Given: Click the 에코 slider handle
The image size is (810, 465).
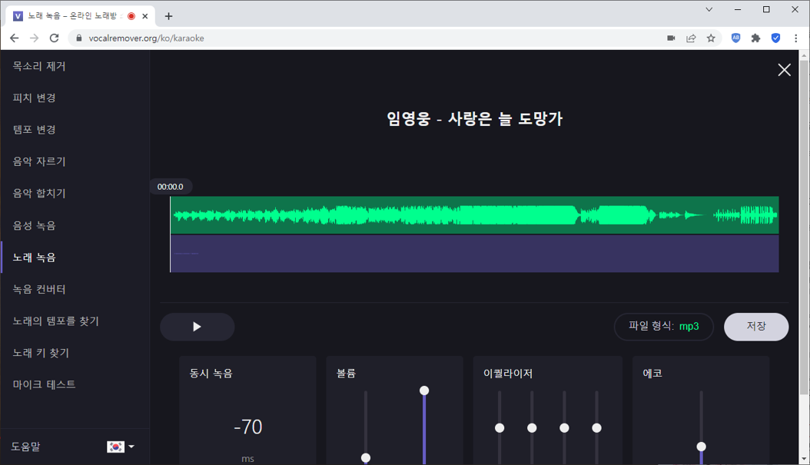Looking at the screenshot, I should pos(701,447).
